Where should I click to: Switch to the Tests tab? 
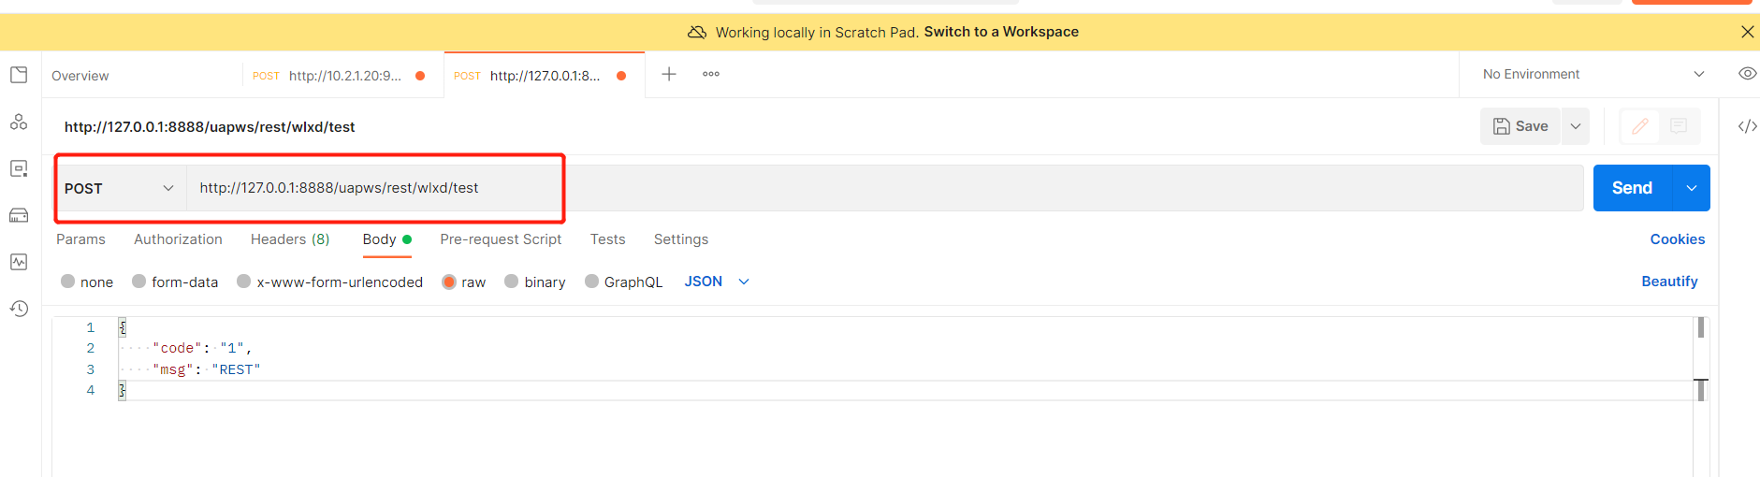[607, 239]
